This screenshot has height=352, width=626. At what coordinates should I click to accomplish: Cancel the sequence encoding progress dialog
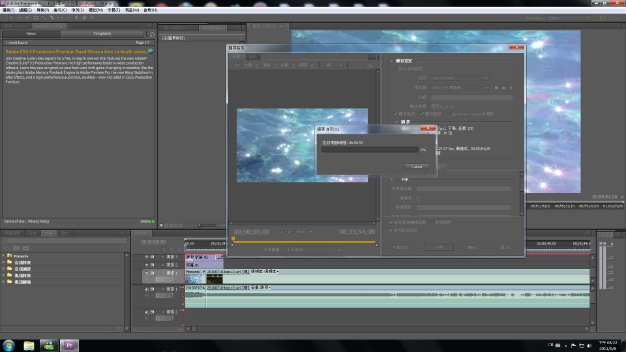pos(416,167)
